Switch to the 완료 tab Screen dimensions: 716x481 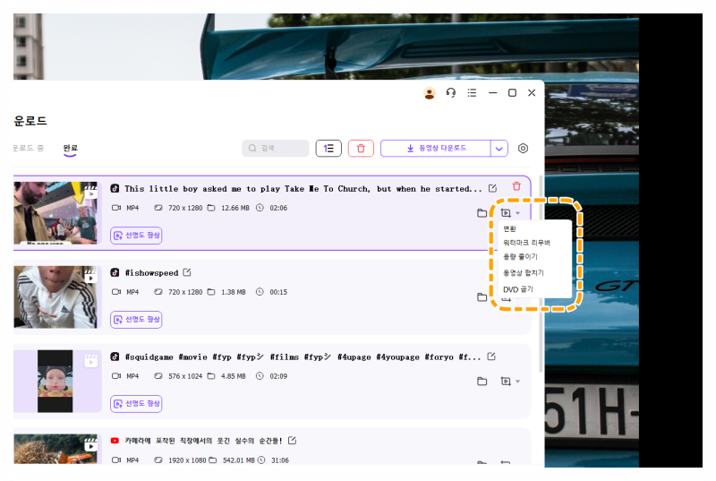(71, 148)
